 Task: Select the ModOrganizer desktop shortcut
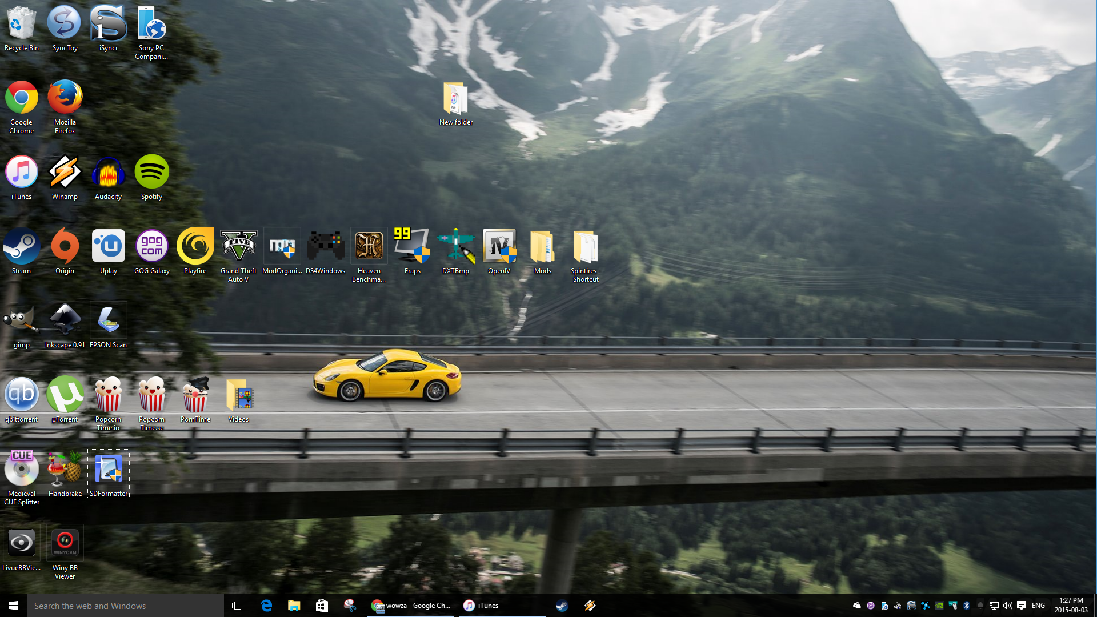click(282, 251)
